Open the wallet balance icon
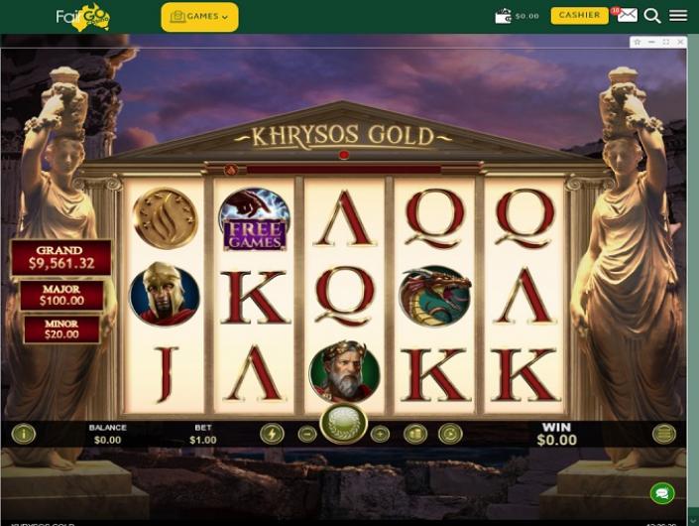699x526 pixels. click(x=503, y=16)
